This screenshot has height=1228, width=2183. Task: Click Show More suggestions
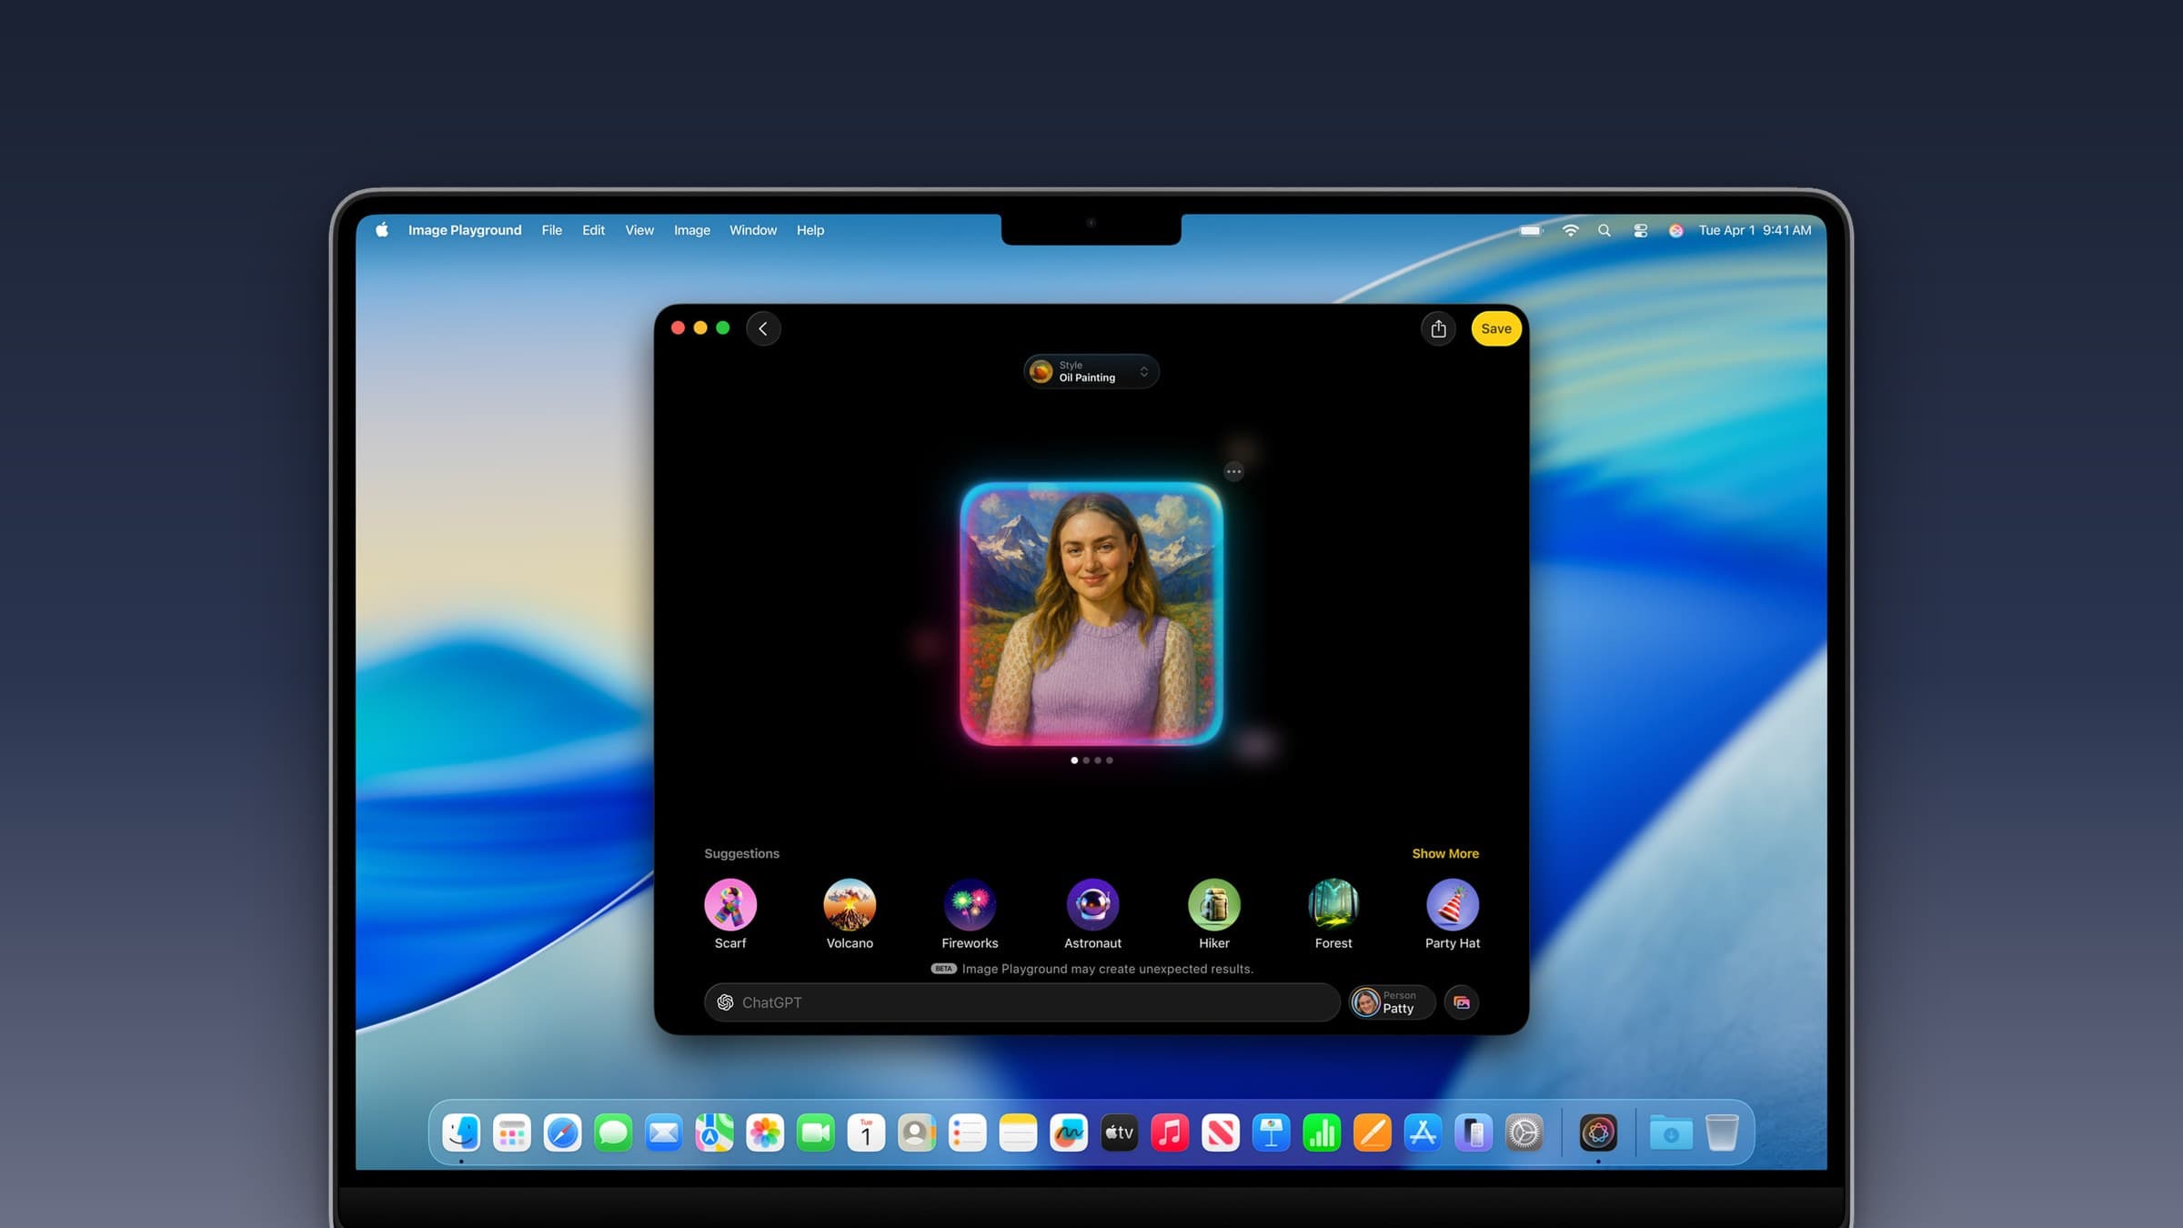tap(1445, 853)
